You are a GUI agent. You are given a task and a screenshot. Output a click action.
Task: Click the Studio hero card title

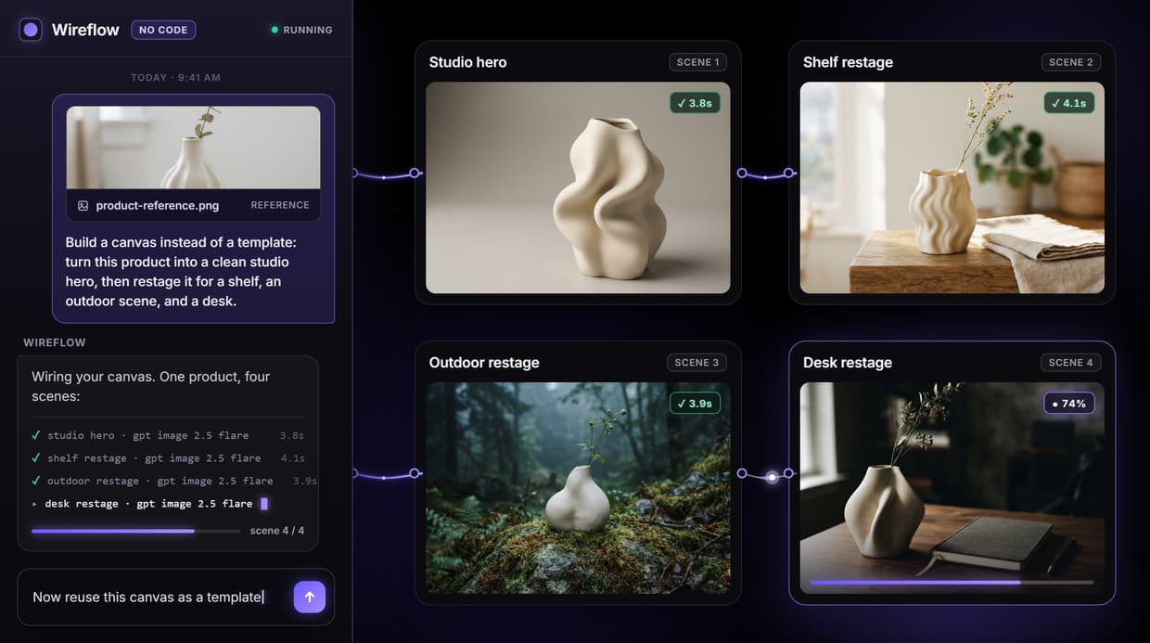click(x=467, y=62)
